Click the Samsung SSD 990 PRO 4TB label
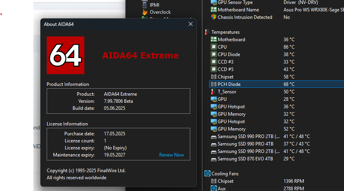The width and height of the screenshot is (344, 191). click(245, 144)
